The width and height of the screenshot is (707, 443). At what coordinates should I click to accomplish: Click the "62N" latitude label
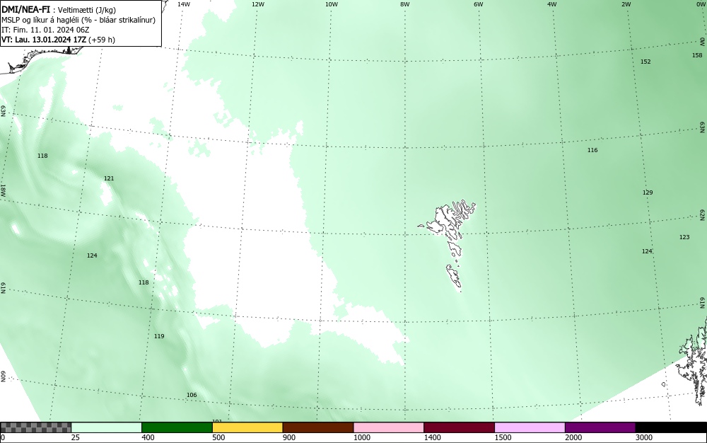pyautogui.click(x=703, y=214)
